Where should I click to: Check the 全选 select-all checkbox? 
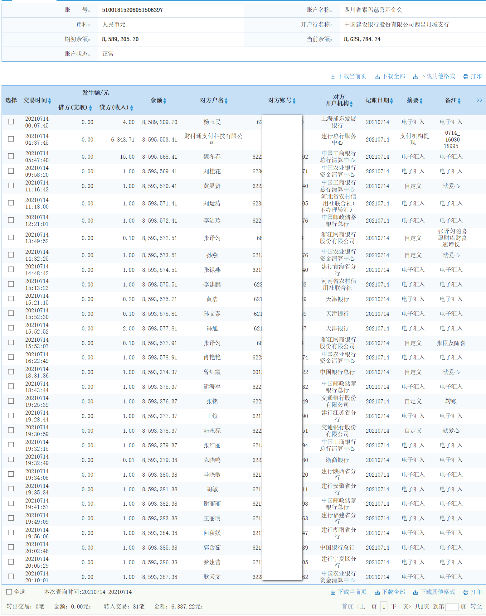point(9,592)
